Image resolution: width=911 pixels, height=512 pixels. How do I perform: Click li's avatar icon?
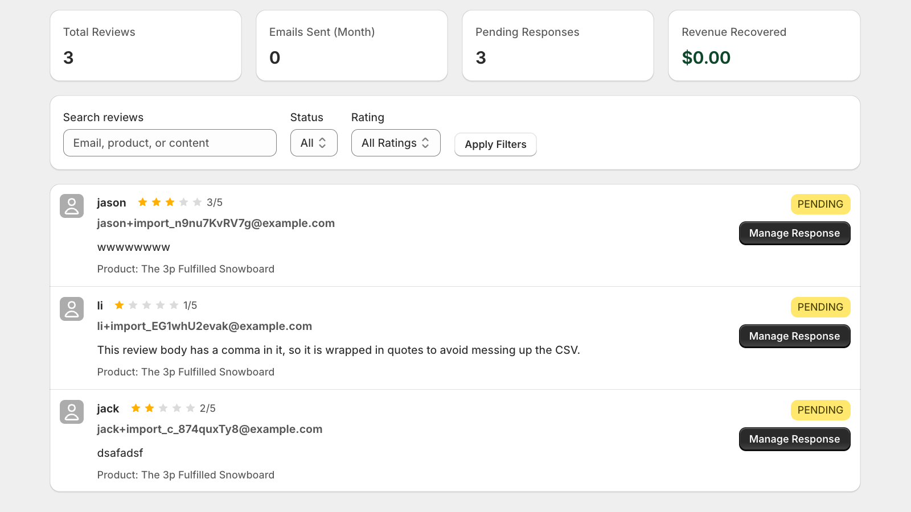coord(72,309)
